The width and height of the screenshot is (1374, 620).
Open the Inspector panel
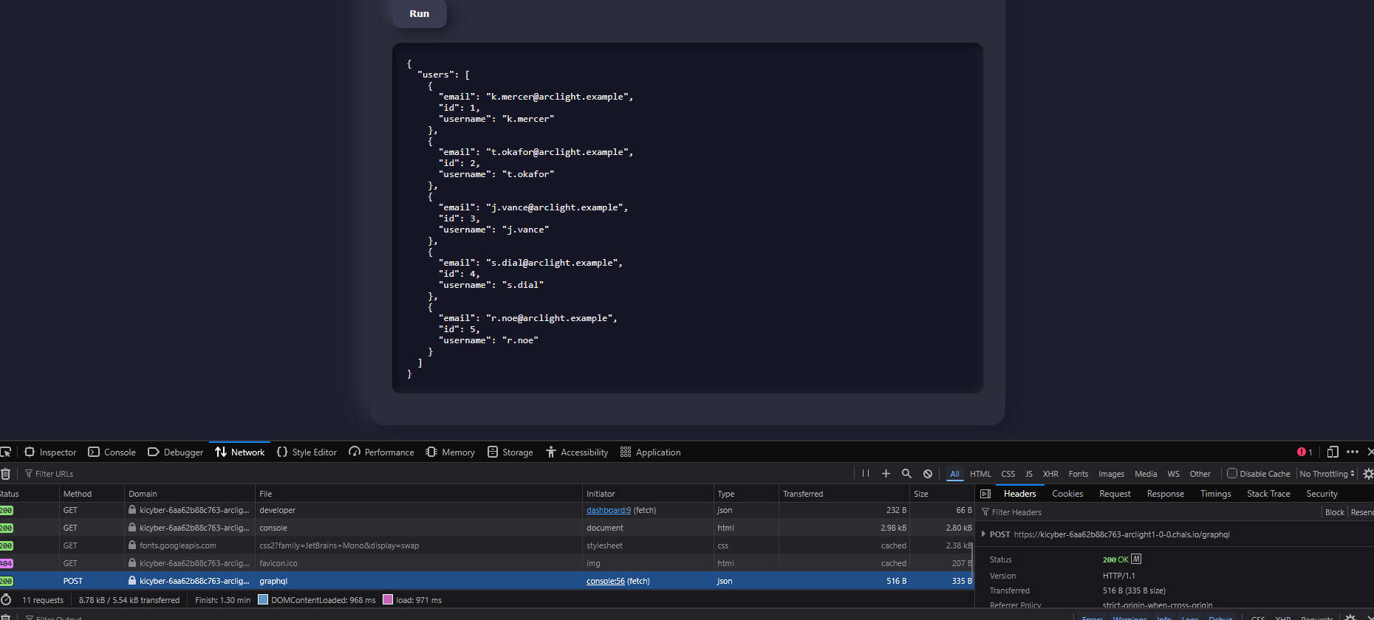[50, 452]
